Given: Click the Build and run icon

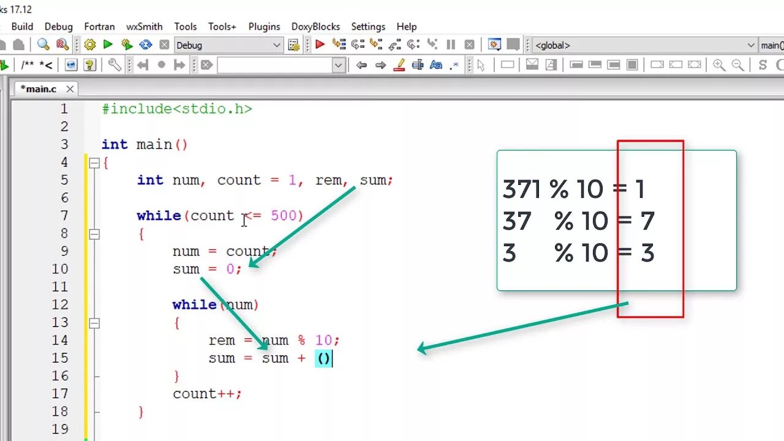Looking at the screenshot, I should 127,45.
